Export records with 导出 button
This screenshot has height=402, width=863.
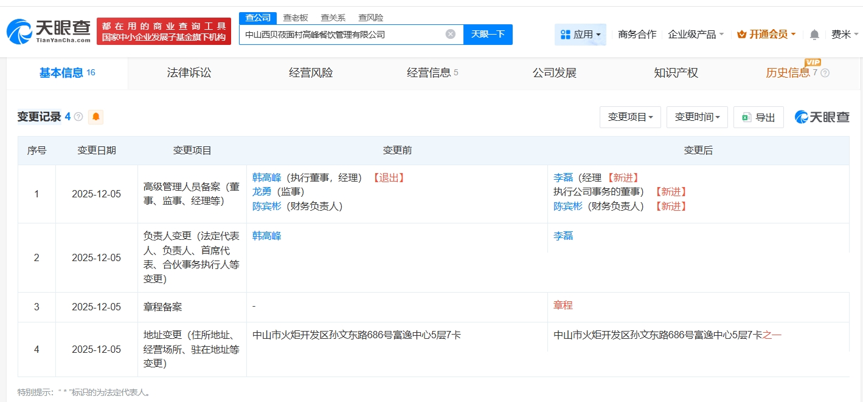coord(758,117)
